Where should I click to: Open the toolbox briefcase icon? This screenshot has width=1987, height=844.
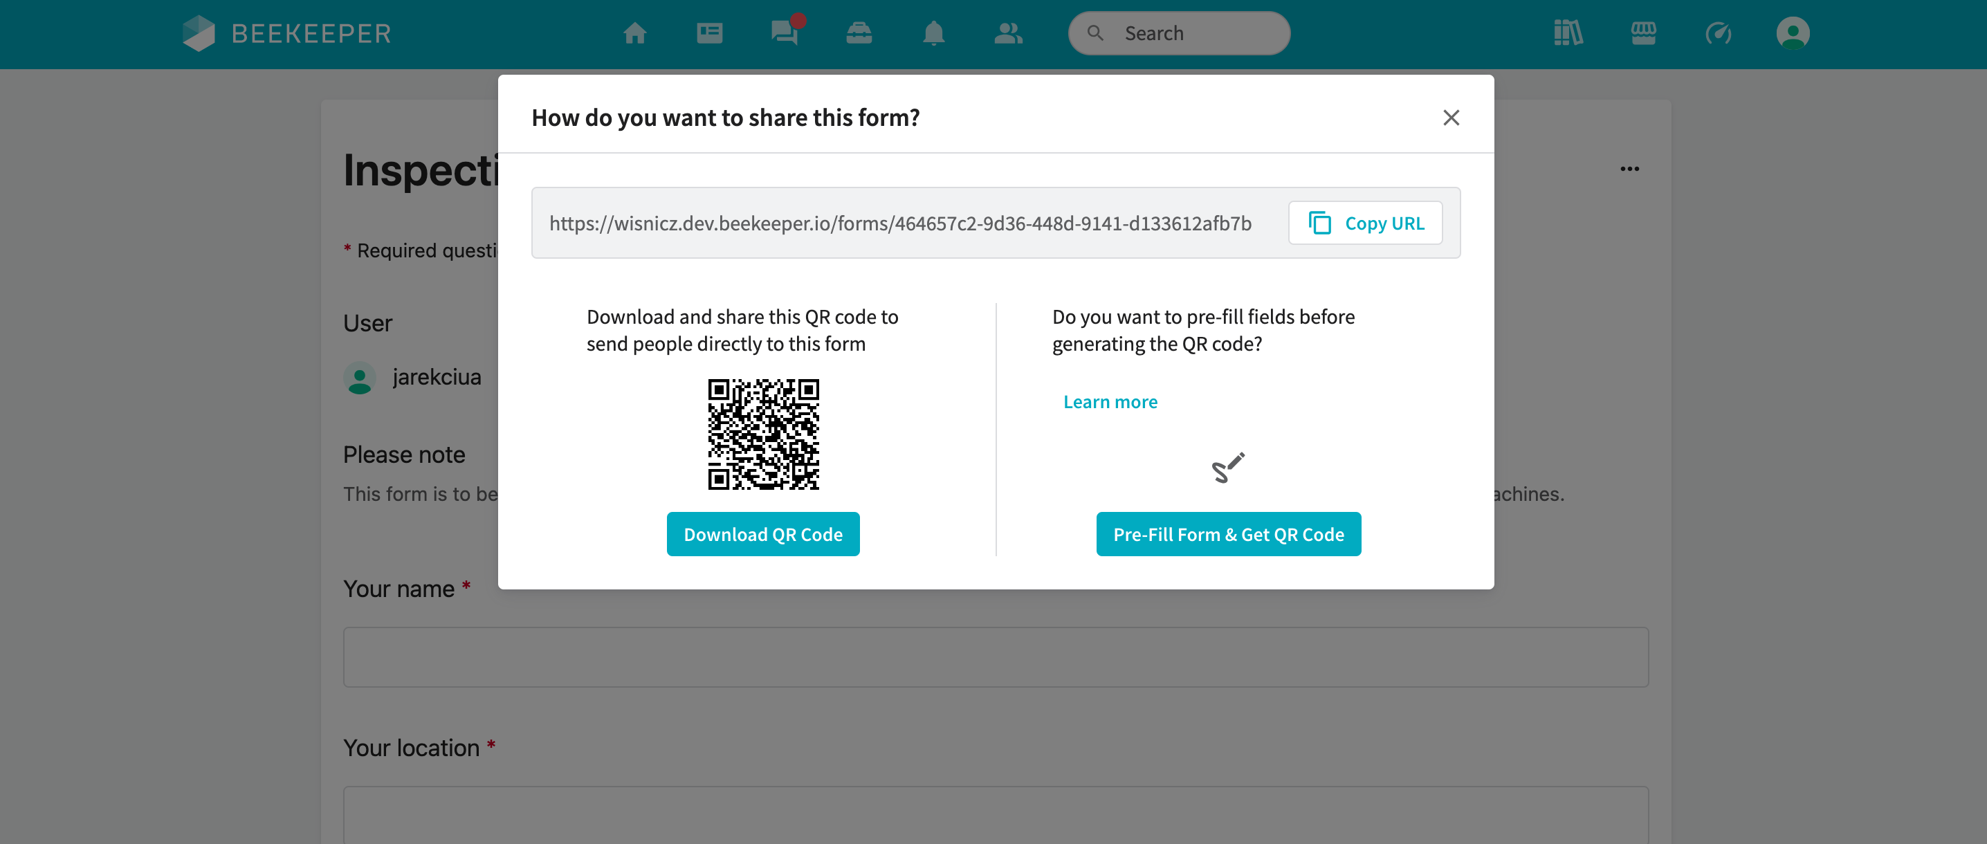click(859, 33)
